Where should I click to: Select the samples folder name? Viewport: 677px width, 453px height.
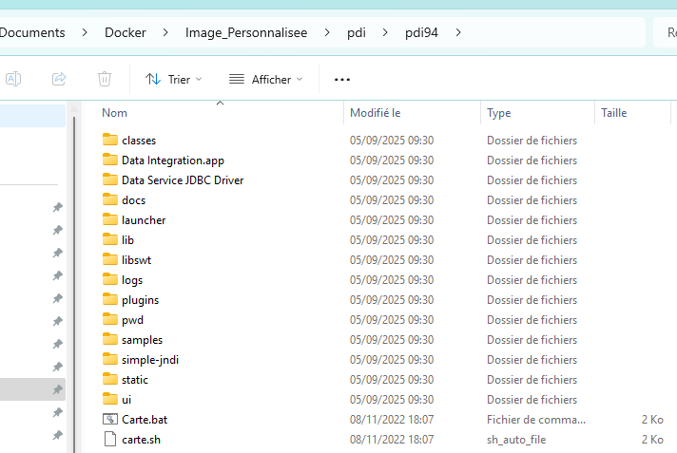tap(142, 340)
